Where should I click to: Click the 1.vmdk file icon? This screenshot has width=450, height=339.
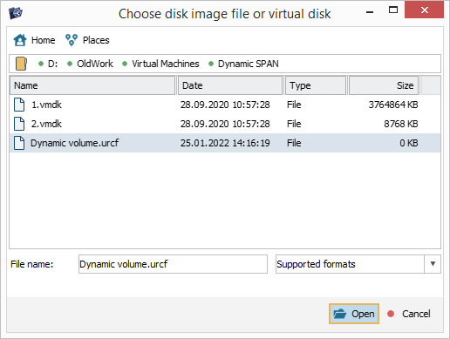[x=19, y=105]
